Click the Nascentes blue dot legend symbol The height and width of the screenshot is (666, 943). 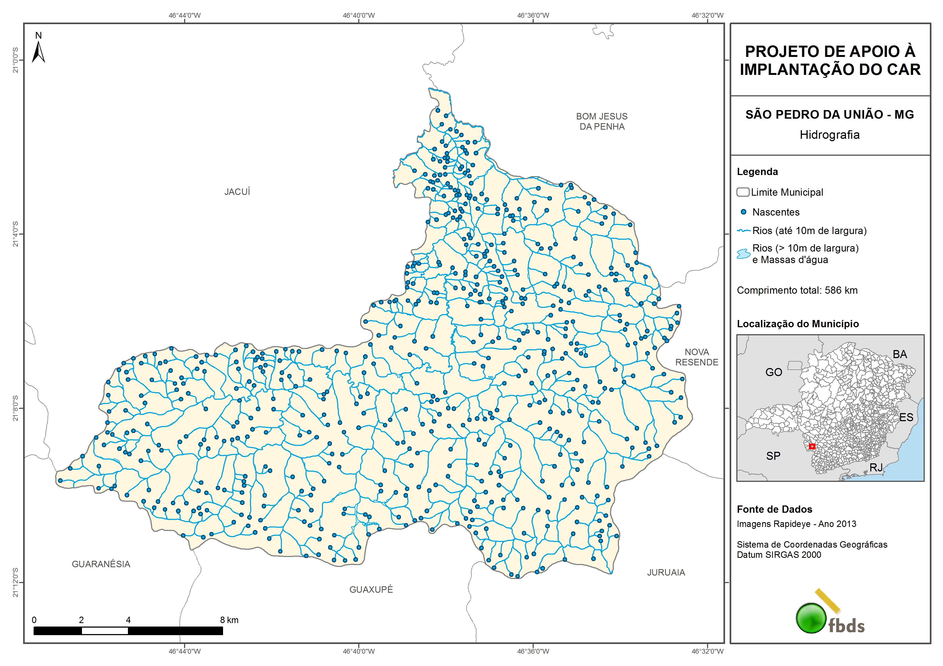click(743, 212)
